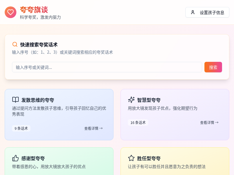This screenshot has height=175, width=234.
Task: Click the 让孩子有可以胜任 description
Action: pyautogui.click(x=167, y=167)
